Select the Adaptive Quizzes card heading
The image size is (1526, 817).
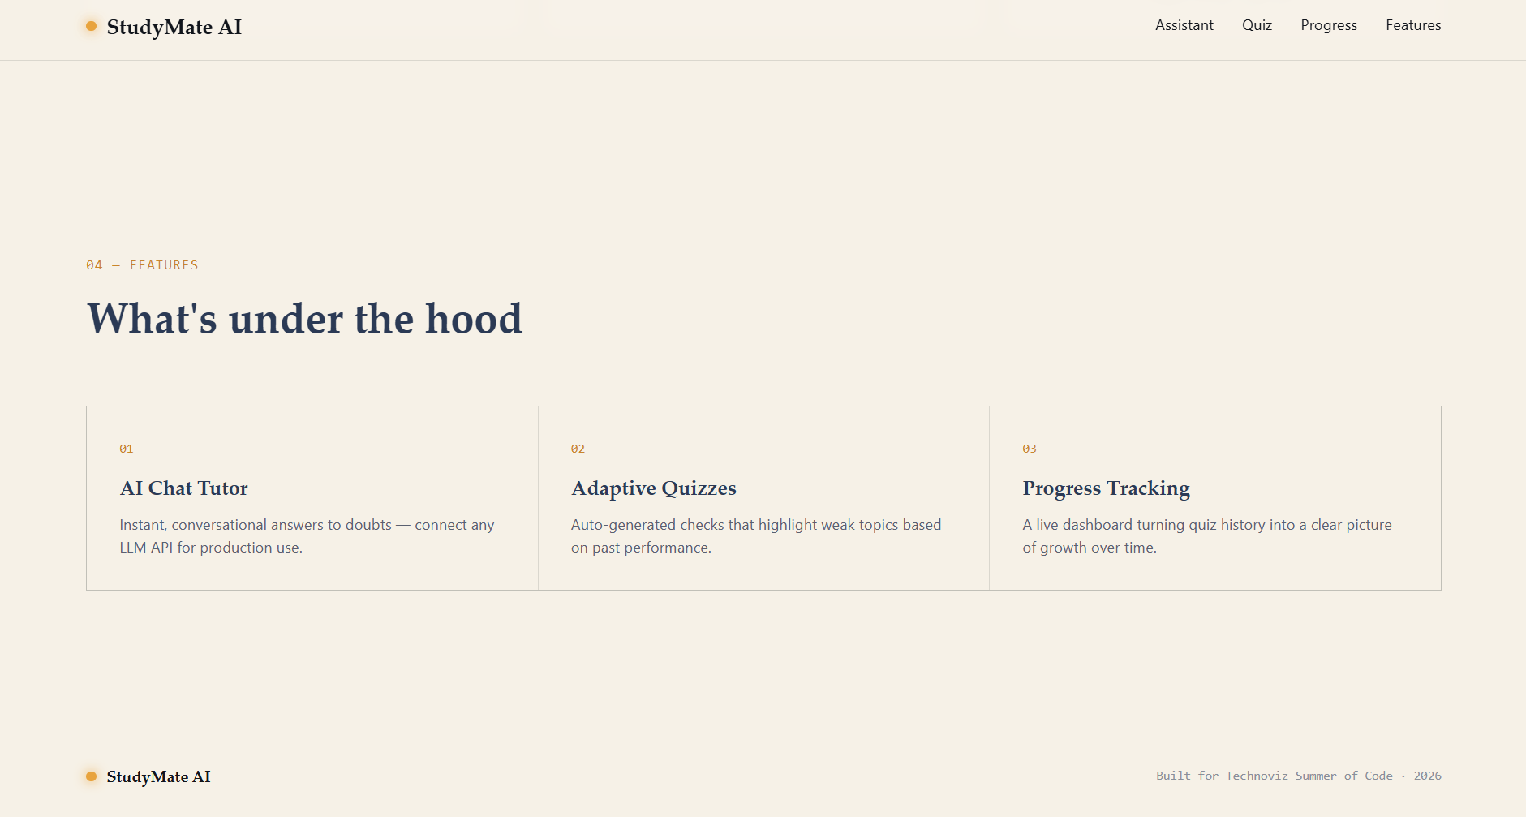pyautogui.click(x=654, y=488)
